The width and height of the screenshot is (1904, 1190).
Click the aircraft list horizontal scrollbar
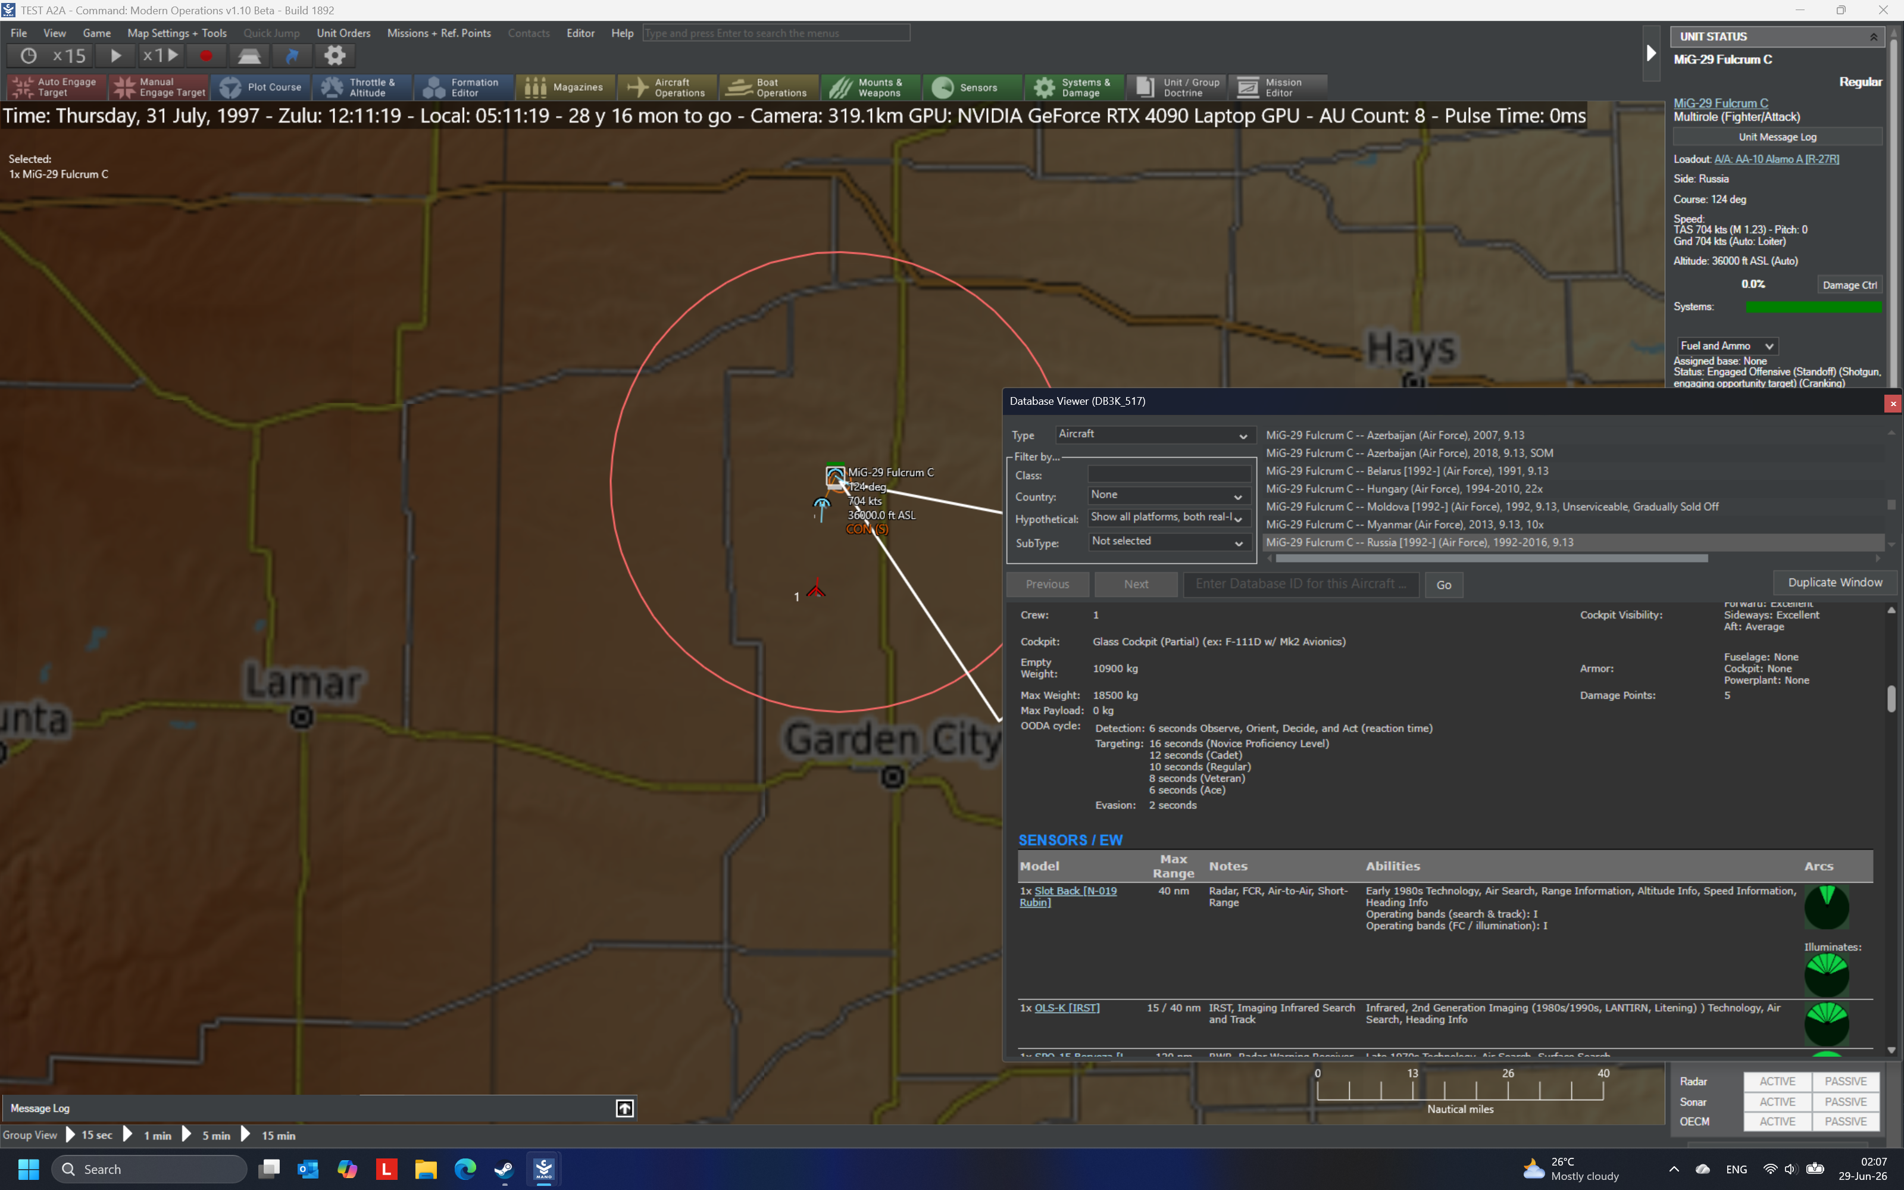pos(1492,558)
